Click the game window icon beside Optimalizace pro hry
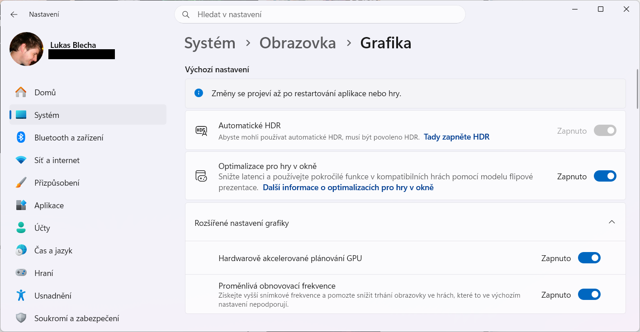Screen dimensions: 640x332 (201, 176)
